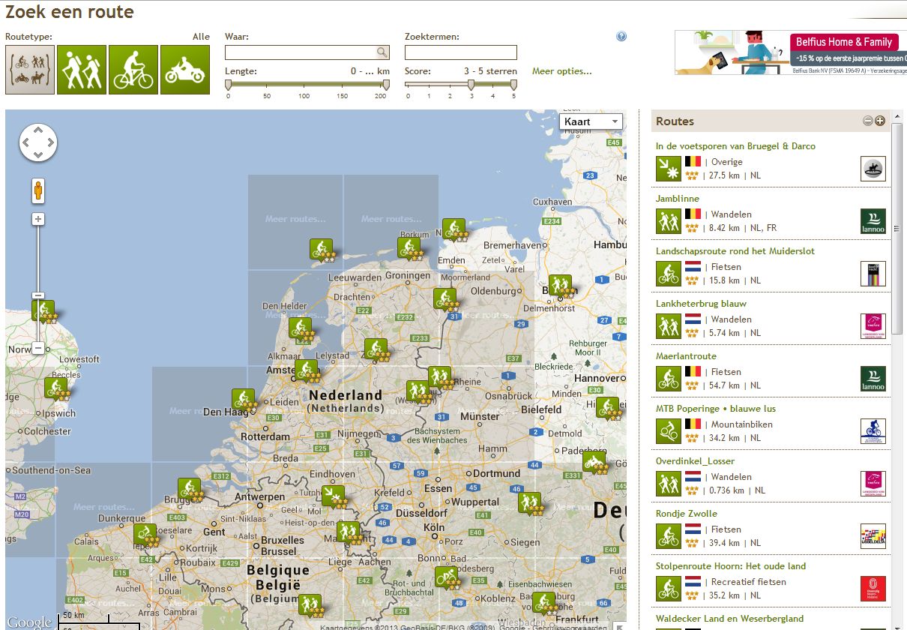Click the Jamblinne Lannoo publisher logo
The width and height of the screenshot is (907, 630).
[873, 221]
